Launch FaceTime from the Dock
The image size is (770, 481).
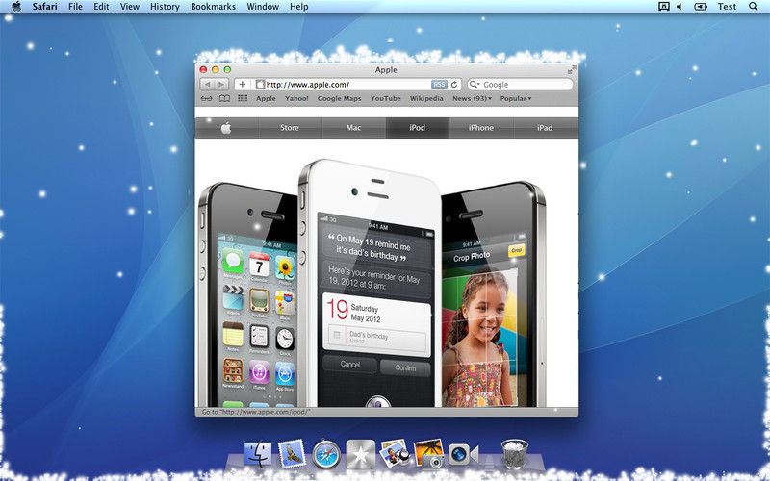[x=463, y=454]
